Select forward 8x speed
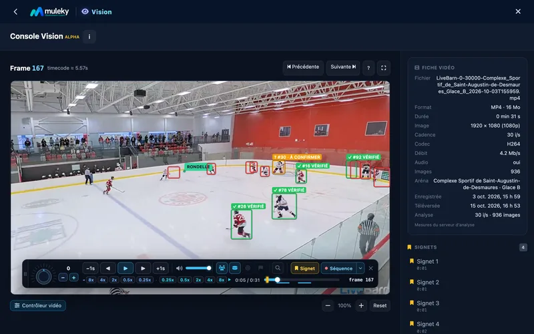 pos(222,280)
